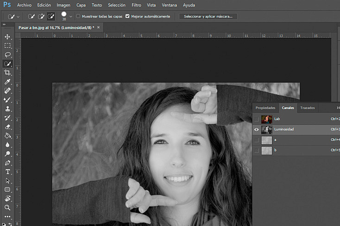Select the Pen tool

point(7,163)
